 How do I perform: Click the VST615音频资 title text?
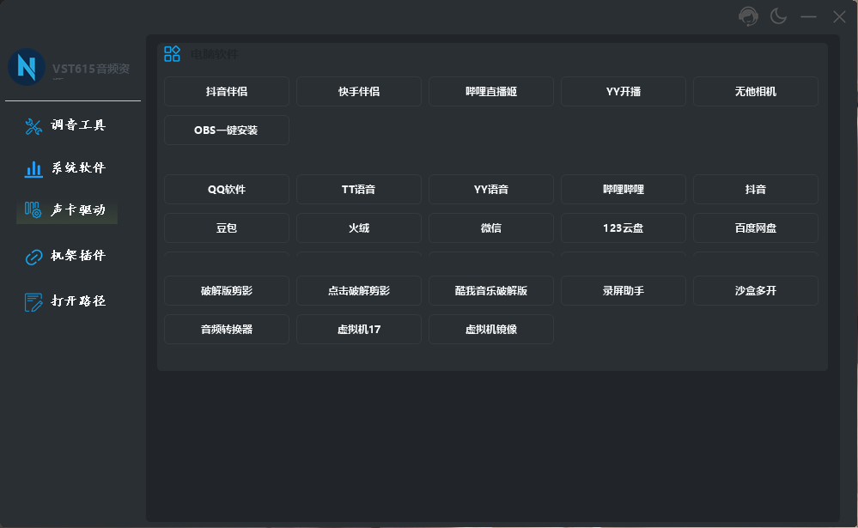[x=91, y=69]
